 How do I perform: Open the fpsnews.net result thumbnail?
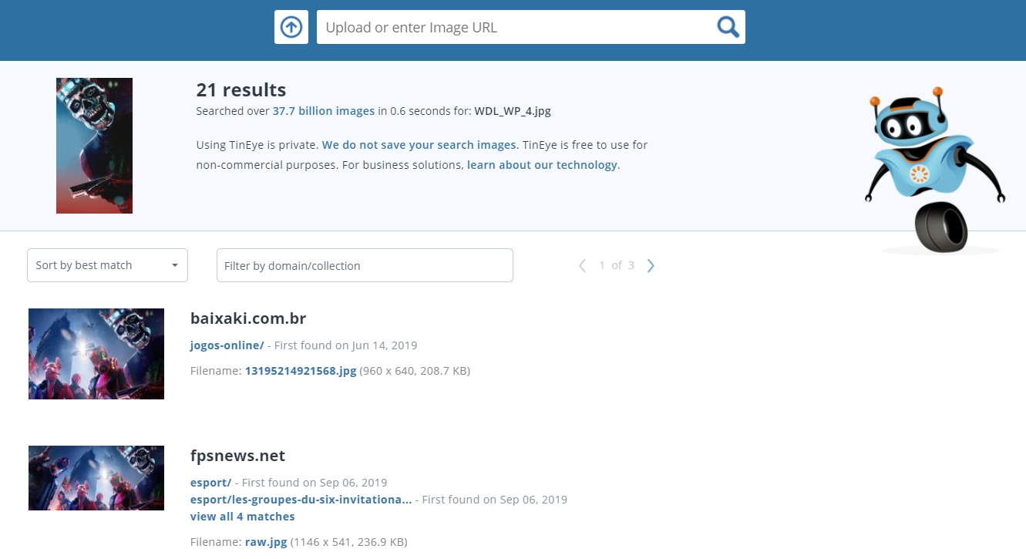click(96, 478)
